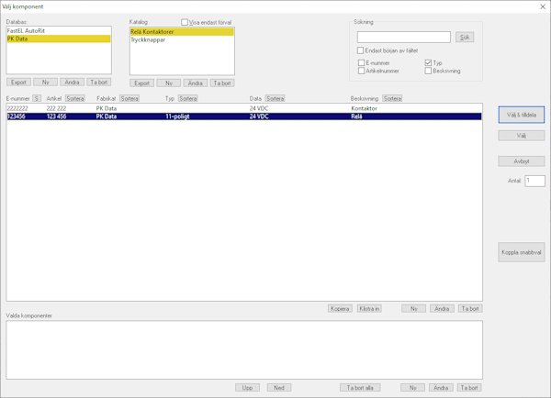Screen dimensions: 551x398
Task: Click Export under Katalog list
Action: point(142,83)
